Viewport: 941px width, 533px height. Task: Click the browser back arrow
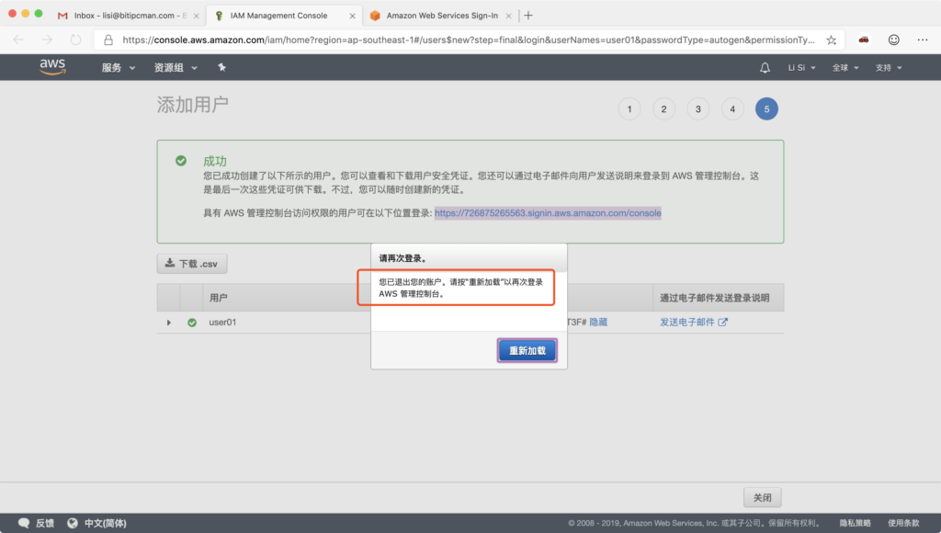18,40
